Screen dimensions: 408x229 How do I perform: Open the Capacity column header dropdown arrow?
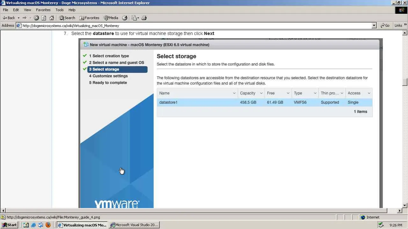[261, 93]
